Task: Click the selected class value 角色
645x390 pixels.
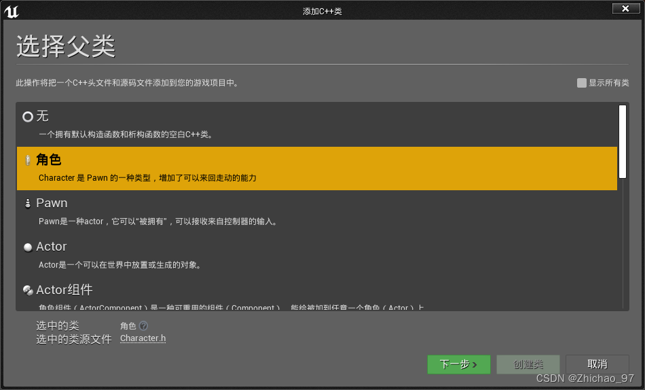Action: point(128,326)
